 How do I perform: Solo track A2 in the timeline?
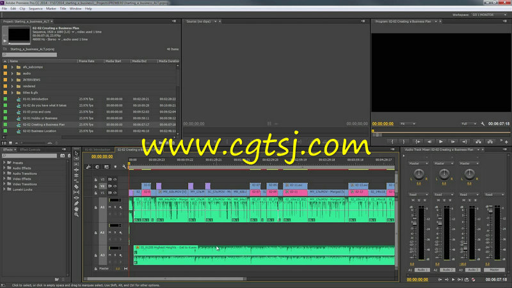115,232
